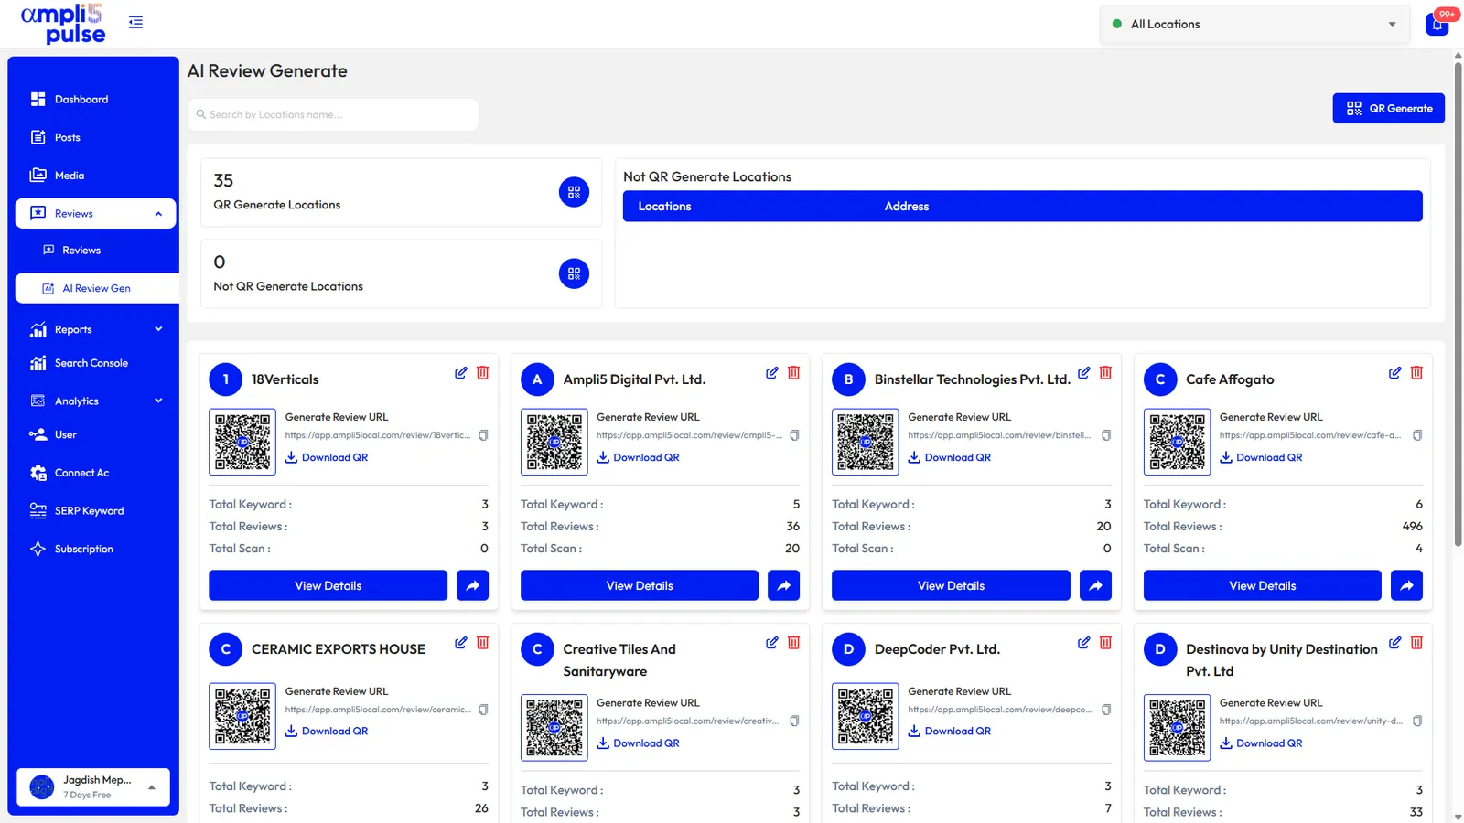View Details for Binstellar Technologies Pvt. Ltd.
This screenshot has width=1464, height=823.
tap(951, 585)
